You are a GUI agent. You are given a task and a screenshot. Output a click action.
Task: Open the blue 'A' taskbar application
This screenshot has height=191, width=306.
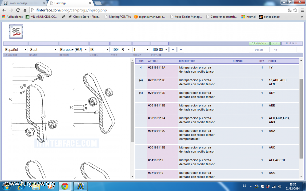click(x=81, y=186)
